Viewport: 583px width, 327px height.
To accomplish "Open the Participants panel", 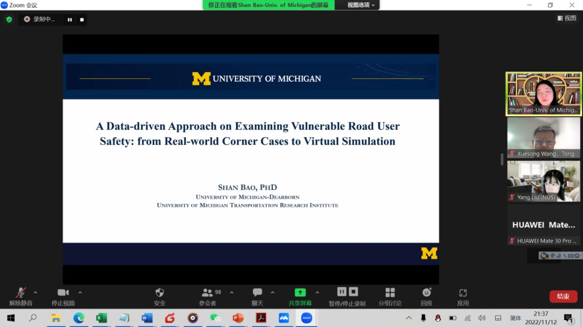I will [x=208, y=293].
